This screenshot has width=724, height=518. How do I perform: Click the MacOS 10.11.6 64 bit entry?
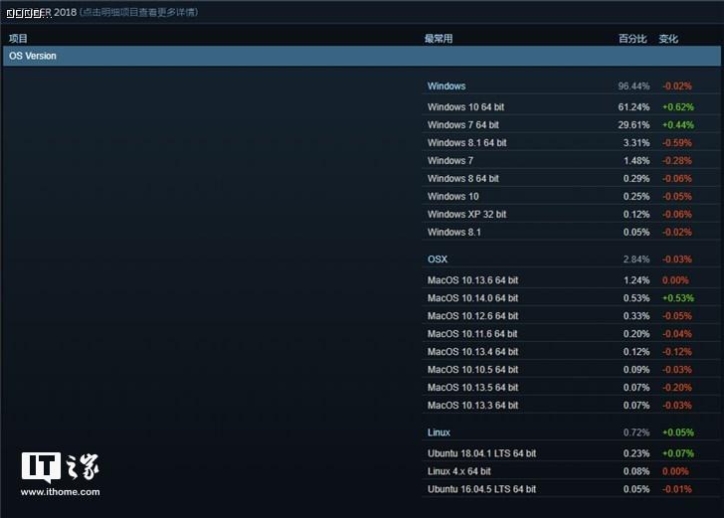coord(472,334)
